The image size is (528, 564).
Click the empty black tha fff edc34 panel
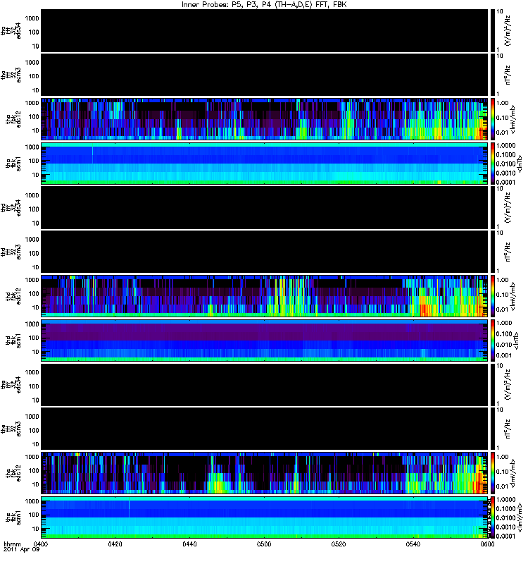(x=265, y=30)
